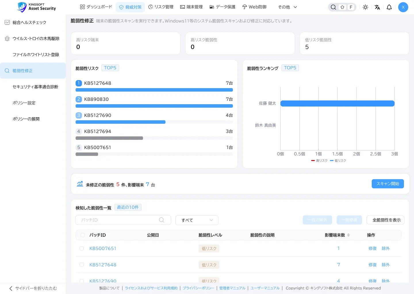
Task: Toggle the light/dark theme sun icon
Action: click(x=365, y=7)
